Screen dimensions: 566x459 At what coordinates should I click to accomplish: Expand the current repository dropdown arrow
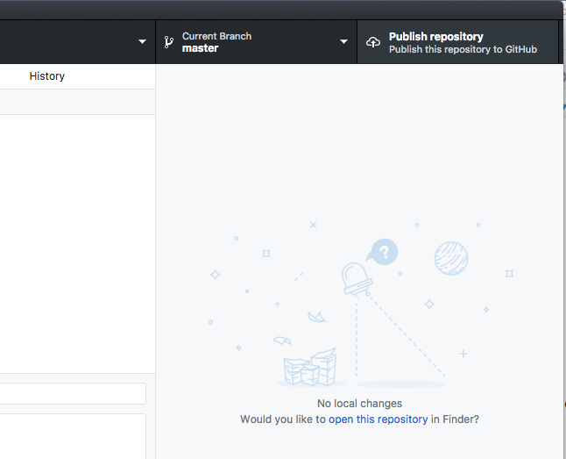[x=142, y=42]
